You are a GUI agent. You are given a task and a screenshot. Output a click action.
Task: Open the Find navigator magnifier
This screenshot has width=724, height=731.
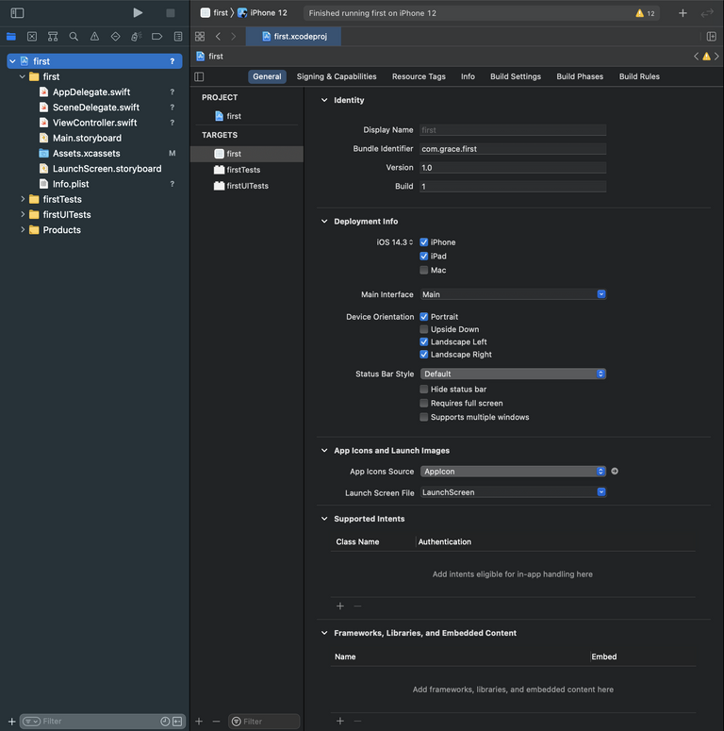(x=74, y=37)
